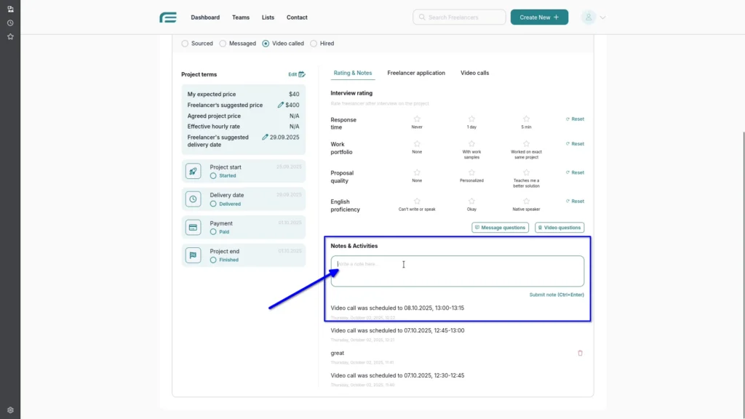
Task: Rate Response time as 5 min star
Action: 526,119
